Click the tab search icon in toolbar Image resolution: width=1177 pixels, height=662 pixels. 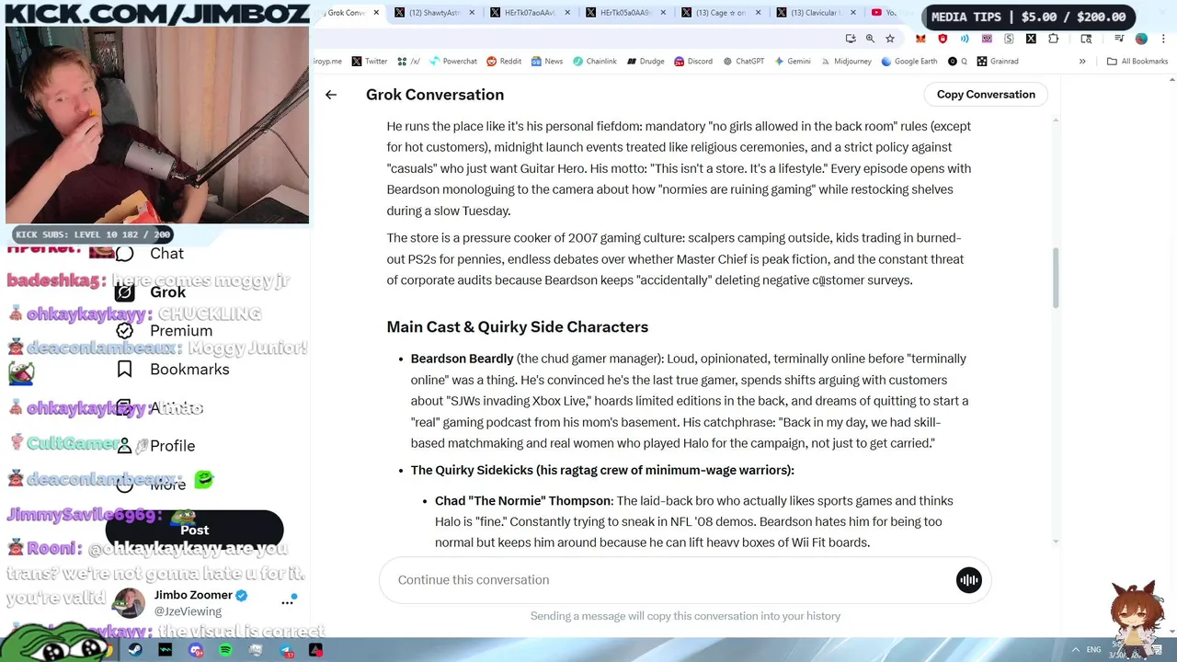[x=1086, y=39]
